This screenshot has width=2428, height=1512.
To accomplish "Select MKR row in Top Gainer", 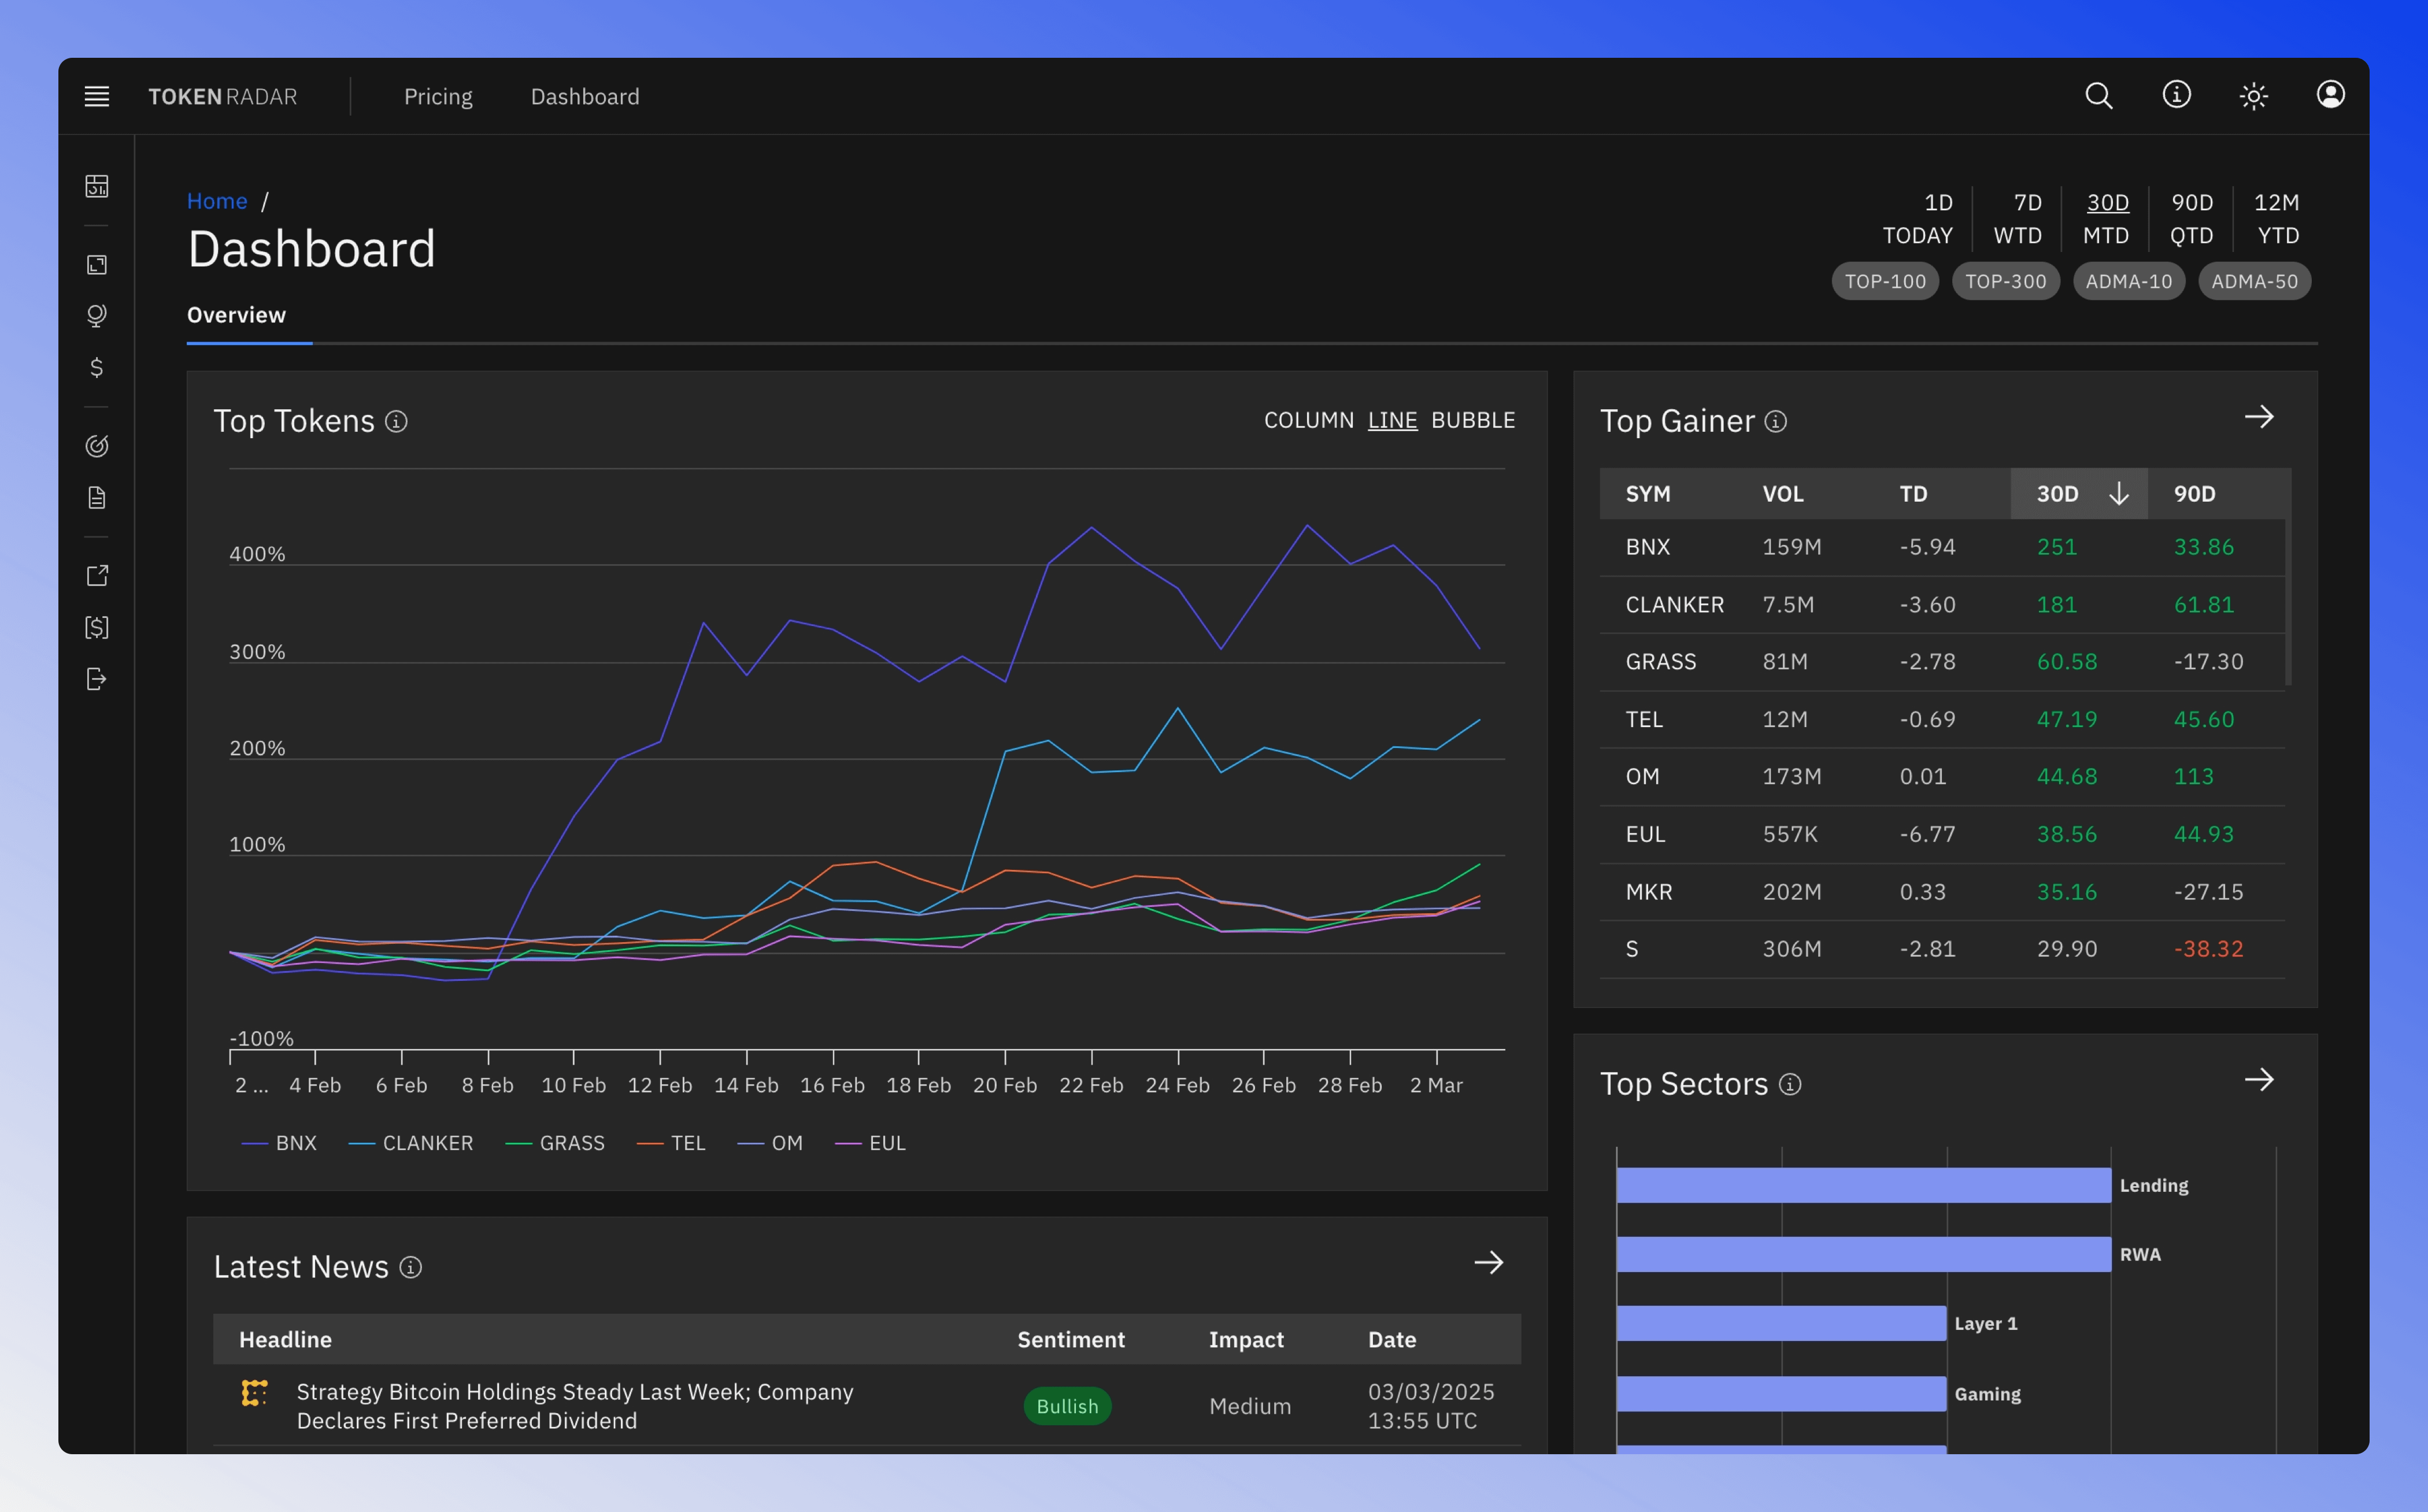I will (x=1942, y=892).
